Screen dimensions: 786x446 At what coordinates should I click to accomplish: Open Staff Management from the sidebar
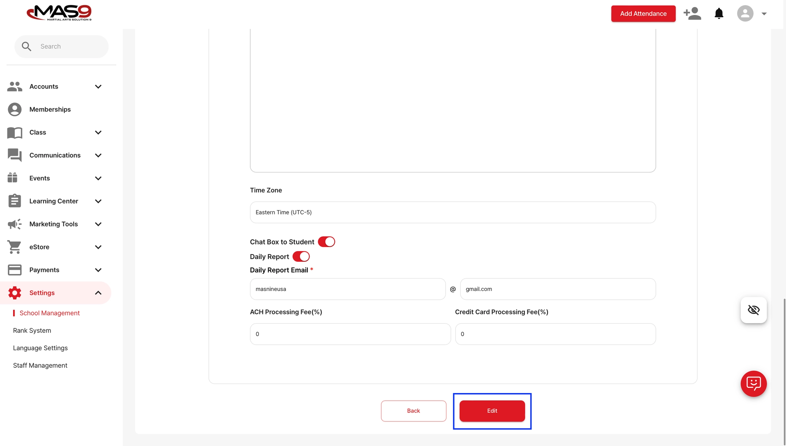coord(40,365)
